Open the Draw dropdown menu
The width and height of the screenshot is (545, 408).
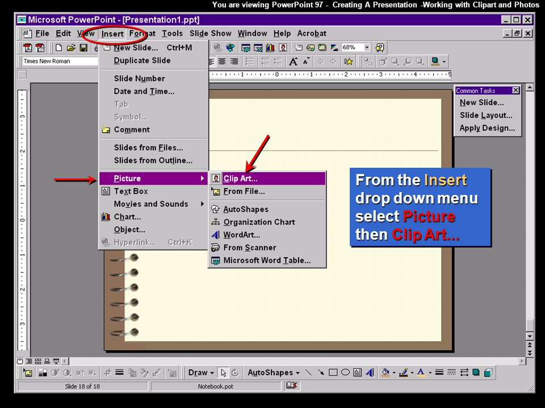click(x=201, y=373)
